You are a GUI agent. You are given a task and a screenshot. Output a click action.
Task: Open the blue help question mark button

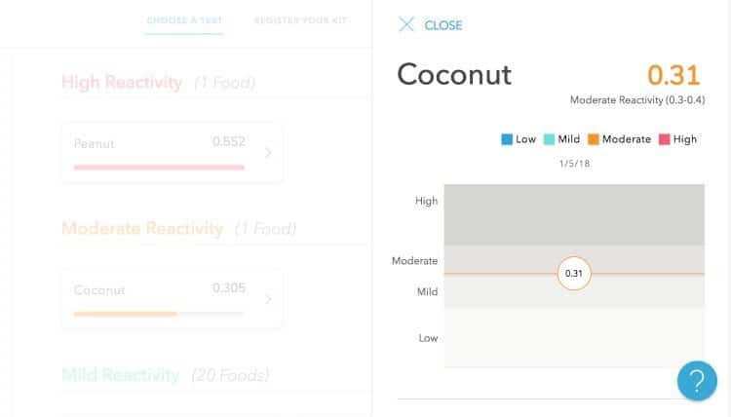click(697, 381)
